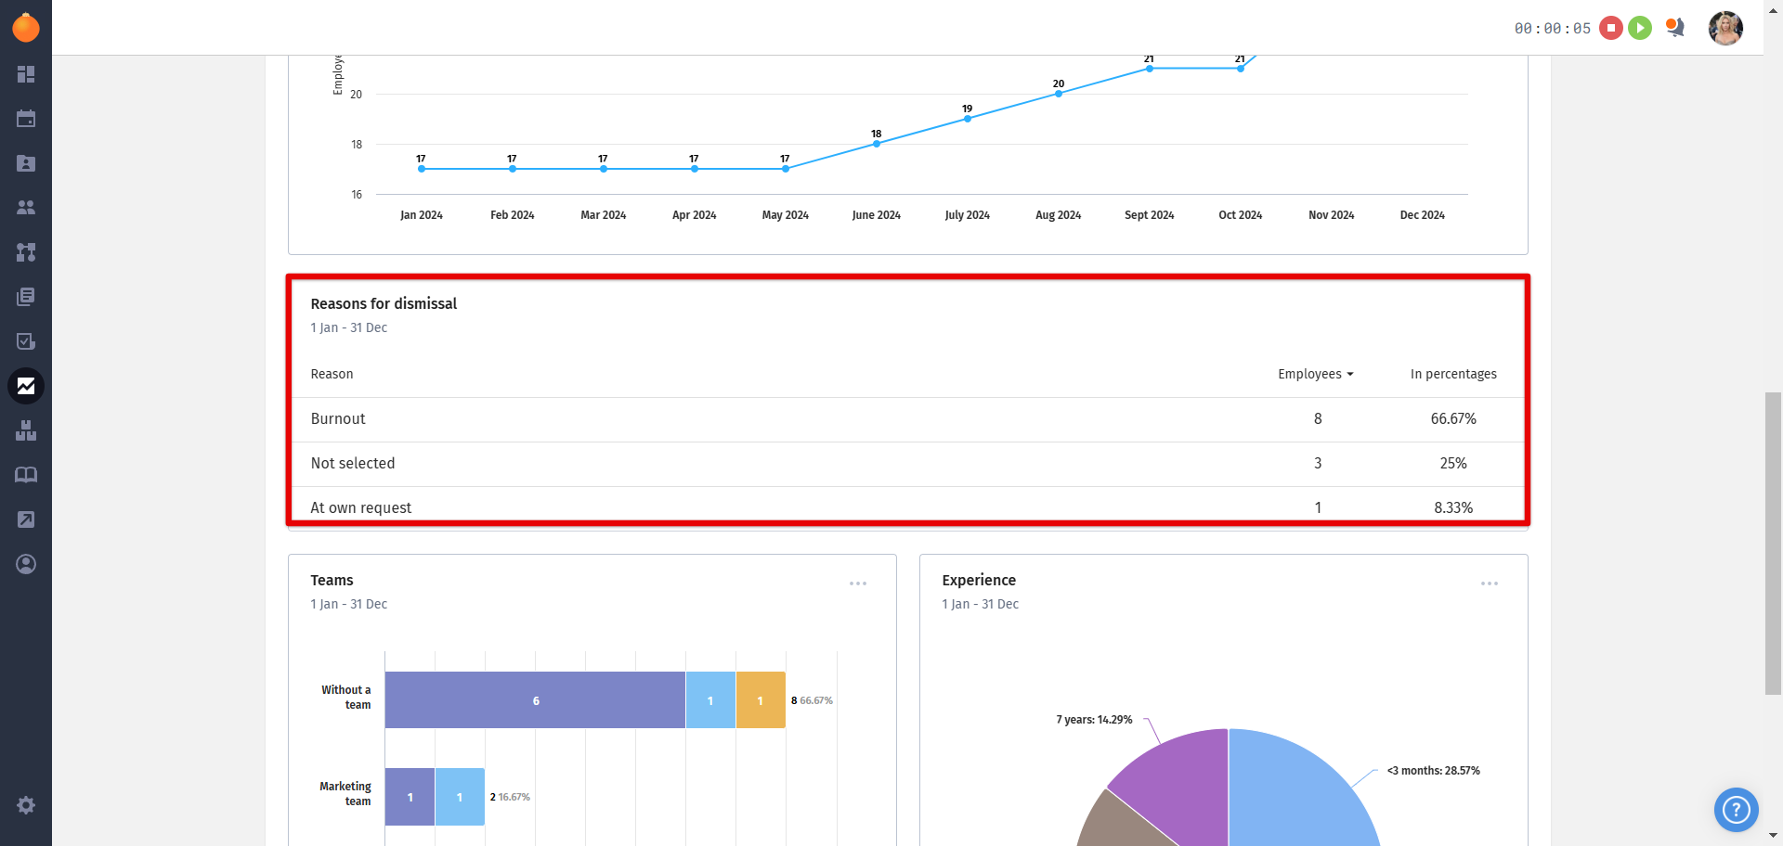1783x846 pixels.
Task: Select the Burnout reason row
Action: [907, 419]
